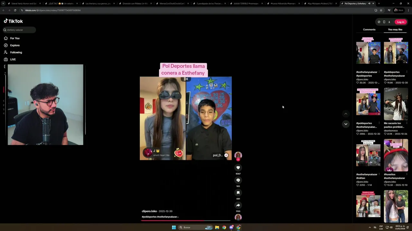The image size is (412, 231).
Task: Open the 30.5K likes recommended video thumbnail
Action: coord(368,53)
